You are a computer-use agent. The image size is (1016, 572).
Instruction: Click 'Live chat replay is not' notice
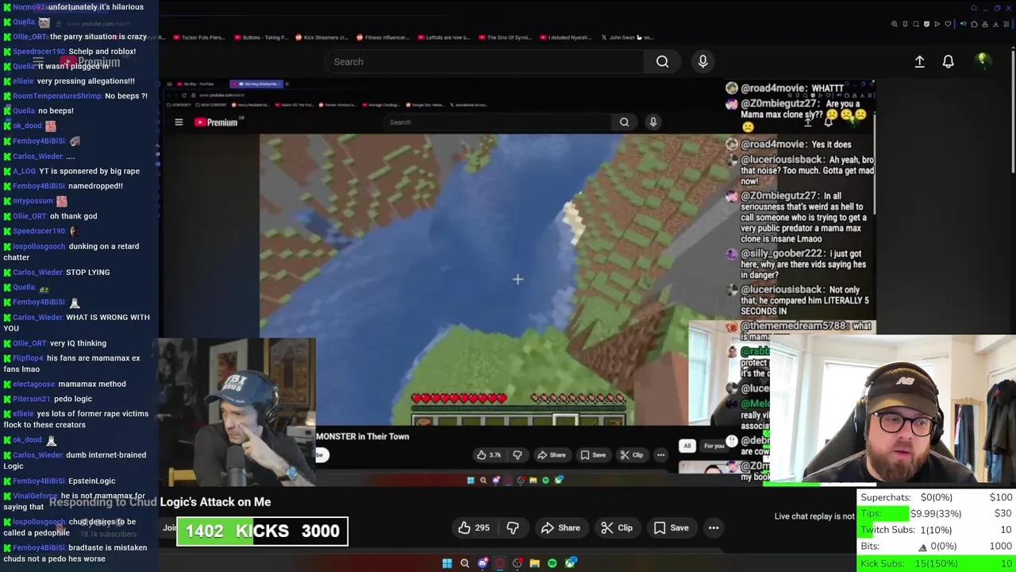coord(814,516)
